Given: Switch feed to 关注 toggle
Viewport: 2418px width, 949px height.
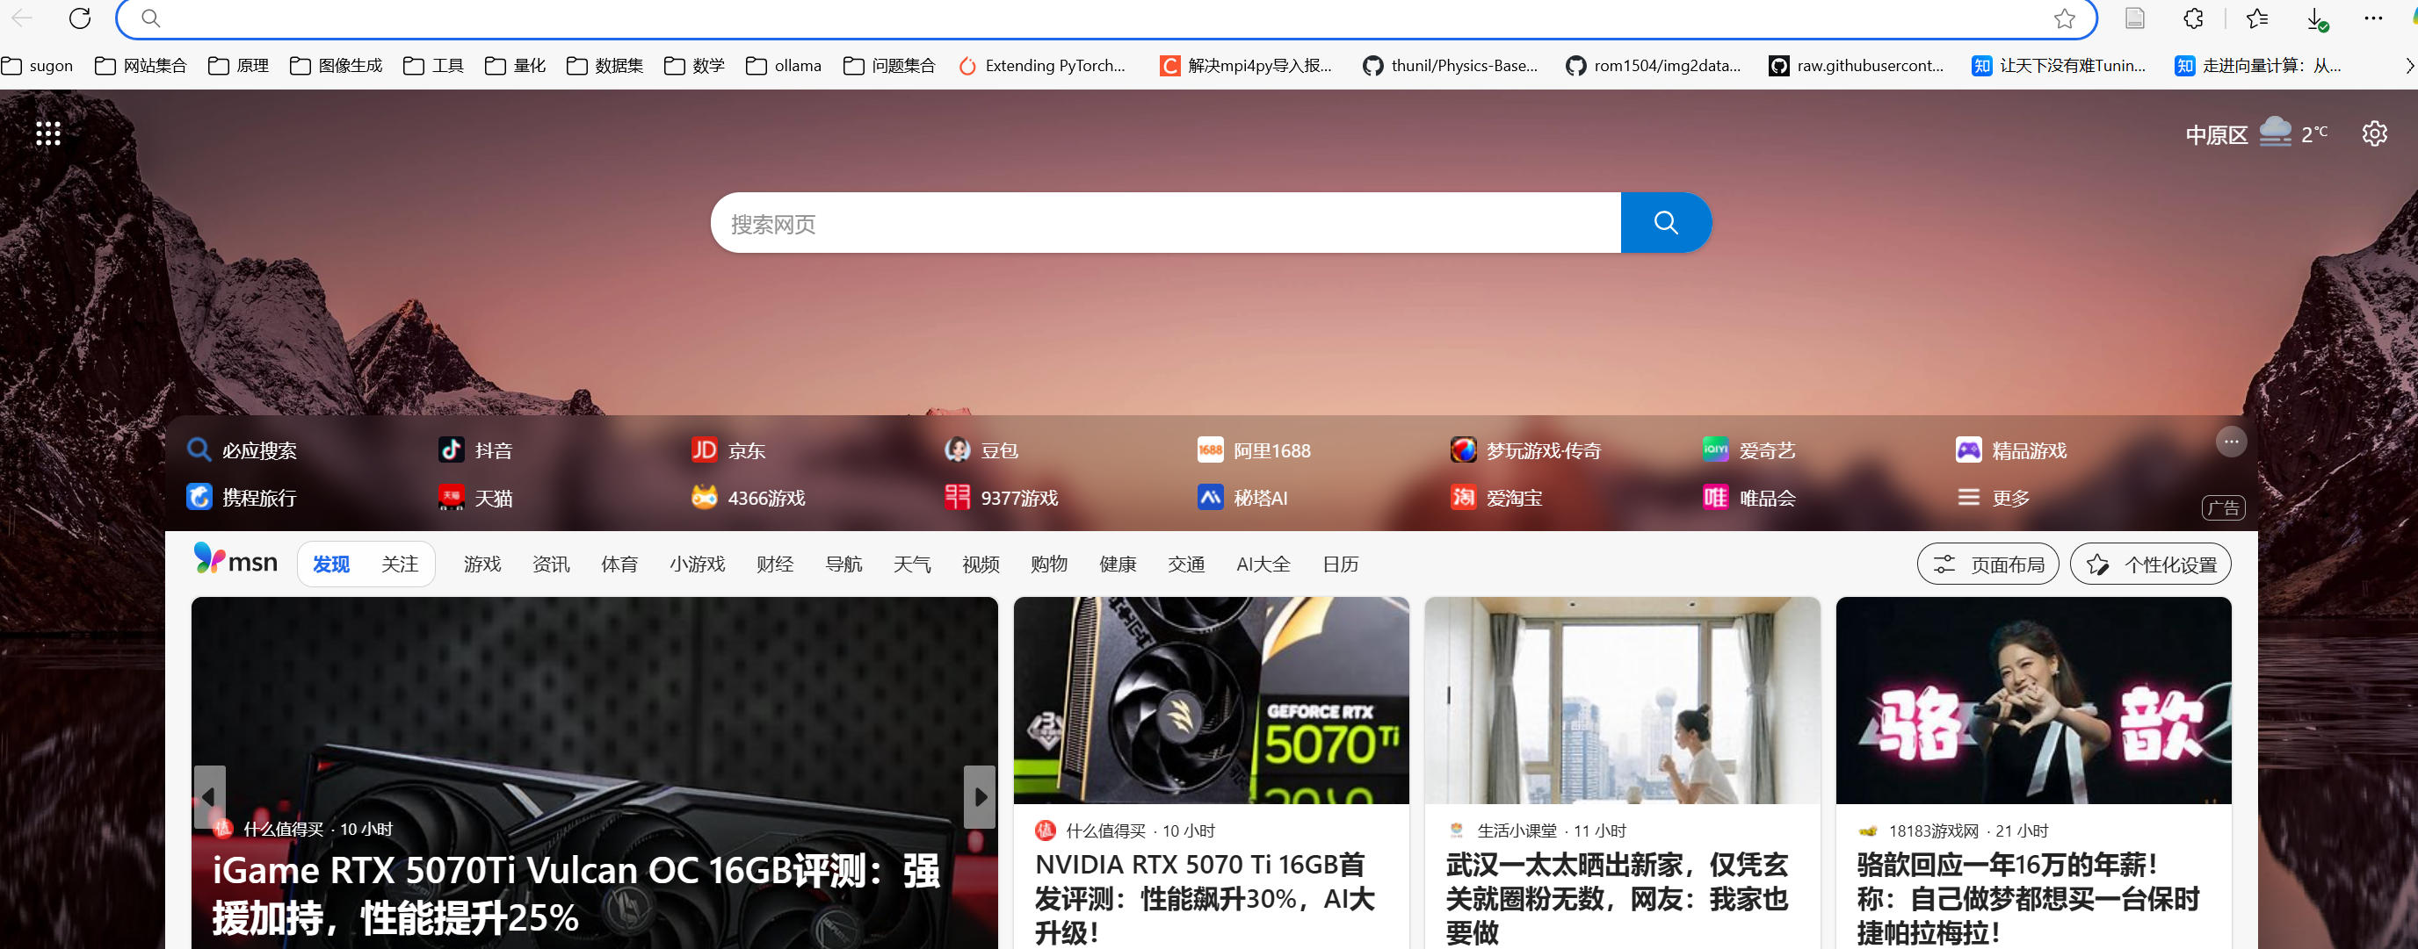Looking at the screenshot, I should click(399, 564).
